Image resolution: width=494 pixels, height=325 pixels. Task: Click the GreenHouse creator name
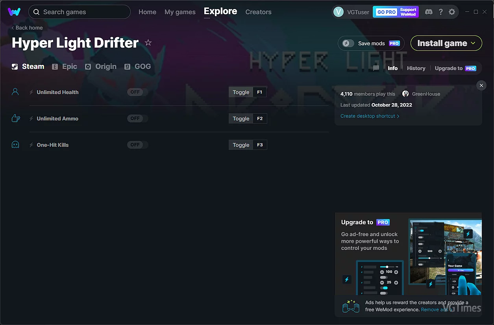(426, 94)
